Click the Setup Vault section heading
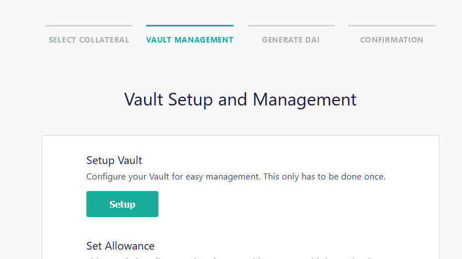 coord(114,160)
